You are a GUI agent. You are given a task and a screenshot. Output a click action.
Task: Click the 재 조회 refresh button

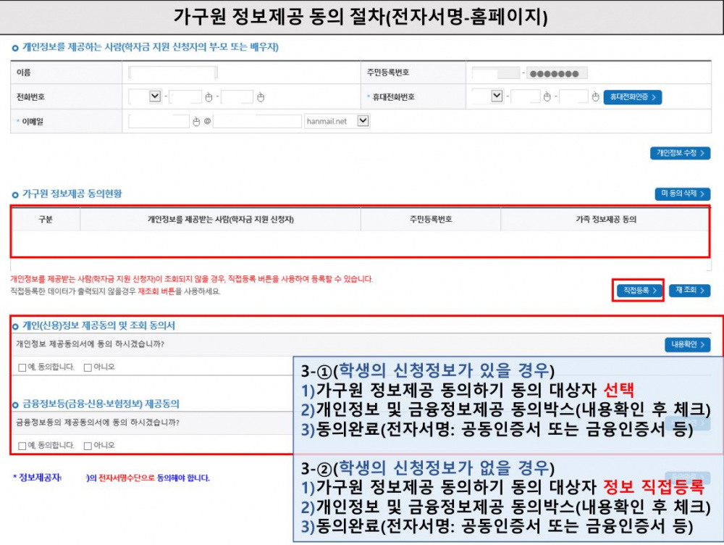coord(689,289)
